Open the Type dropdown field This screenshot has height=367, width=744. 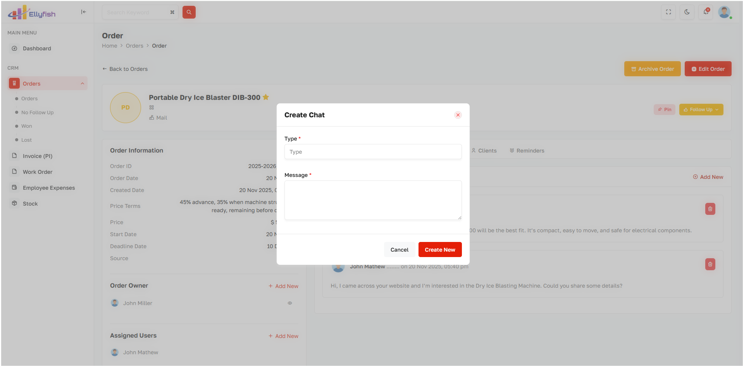[373, 152]
